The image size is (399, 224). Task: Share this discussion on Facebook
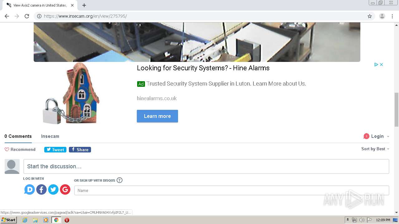(80, 150)
